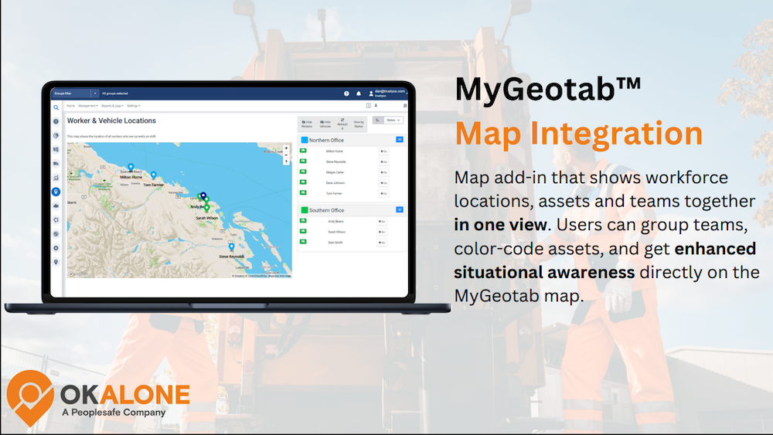The width and height of the screenshot is (773, 435).
Task: Open the compass sidebar icon
Action: pyautogui.click(x=56, y=234)
